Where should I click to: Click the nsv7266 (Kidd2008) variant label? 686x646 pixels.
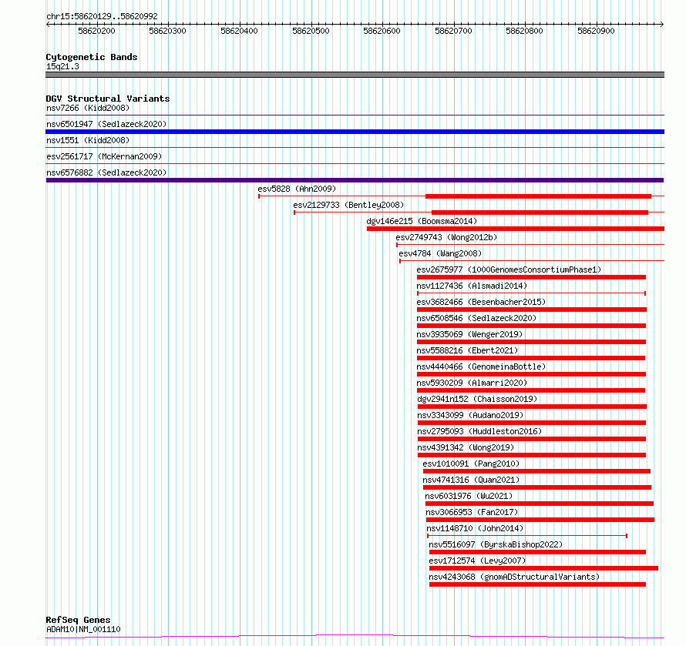88,108
